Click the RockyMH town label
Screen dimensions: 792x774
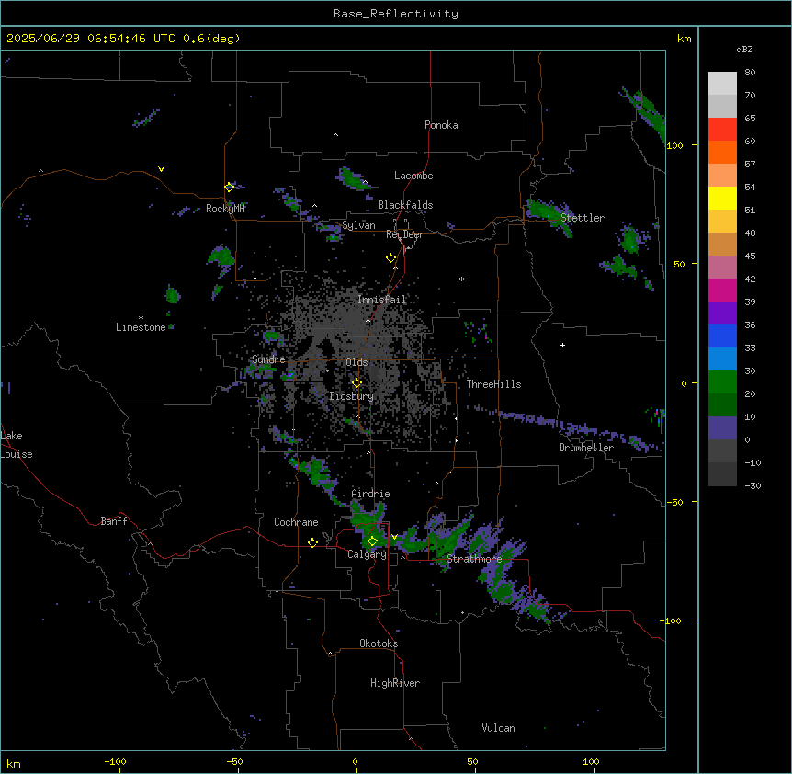point(225,208)
